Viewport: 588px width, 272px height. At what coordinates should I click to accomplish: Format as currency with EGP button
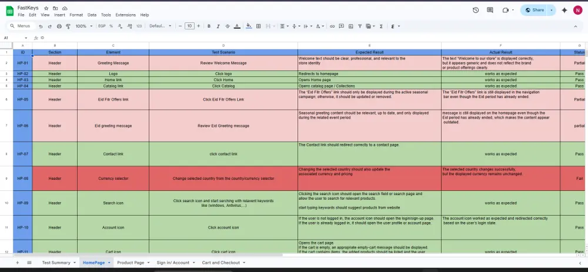102,26
